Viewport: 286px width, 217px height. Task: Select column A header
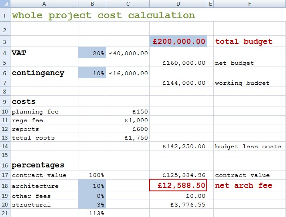tap(44, 3)
